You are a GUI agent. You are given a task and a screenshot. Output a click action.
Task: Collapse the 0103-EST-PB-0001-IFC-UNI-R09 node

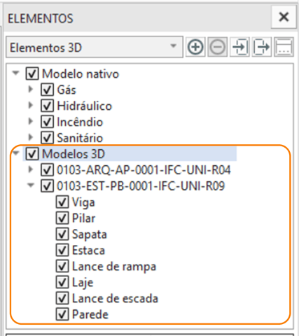click(x=31, y=185)
